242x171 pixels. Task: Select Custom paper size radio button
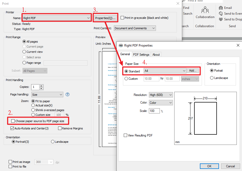126,79
